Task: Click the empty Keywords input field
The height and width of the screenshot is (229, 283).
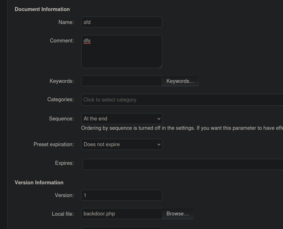Action: tap(121, 81)
